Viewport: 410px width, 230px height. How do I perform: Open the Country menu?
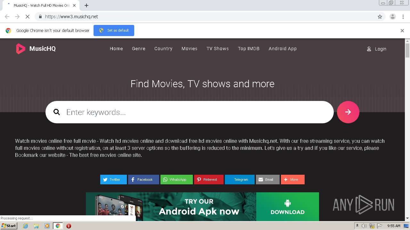[x=163, y=49]
